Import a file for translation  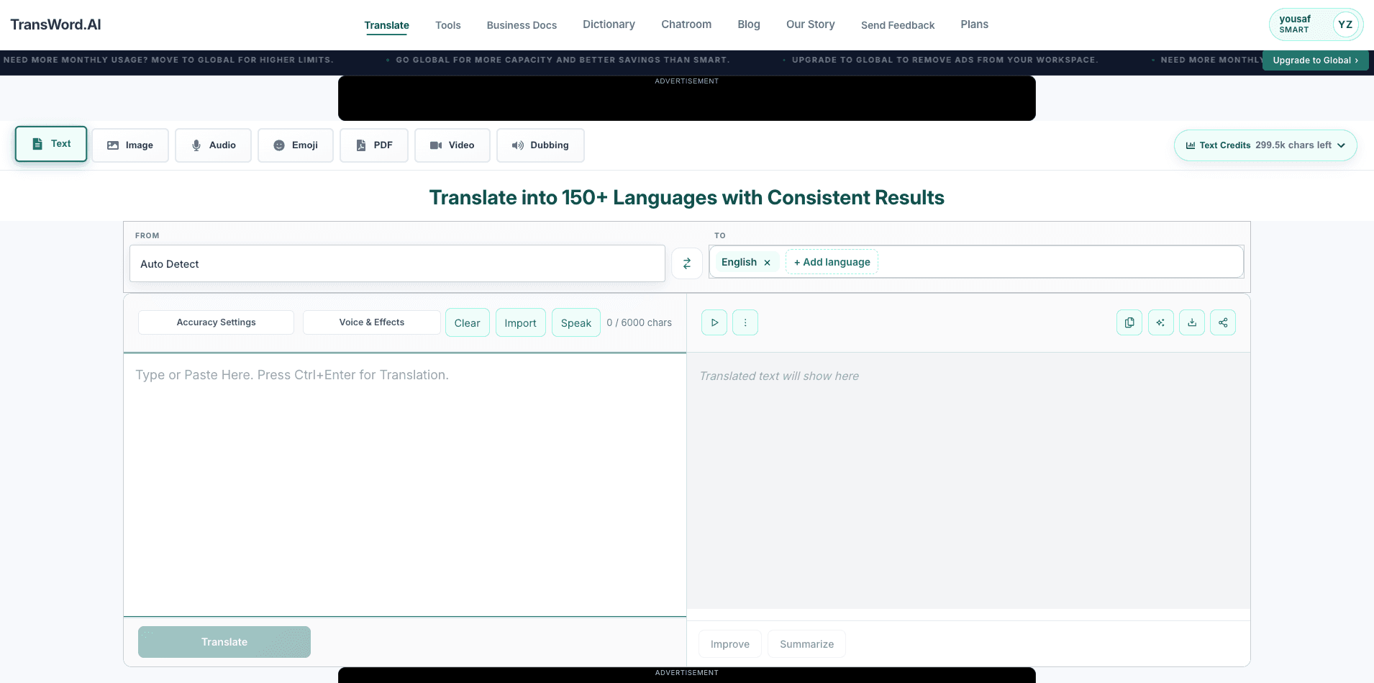click(x=521, y=322)
